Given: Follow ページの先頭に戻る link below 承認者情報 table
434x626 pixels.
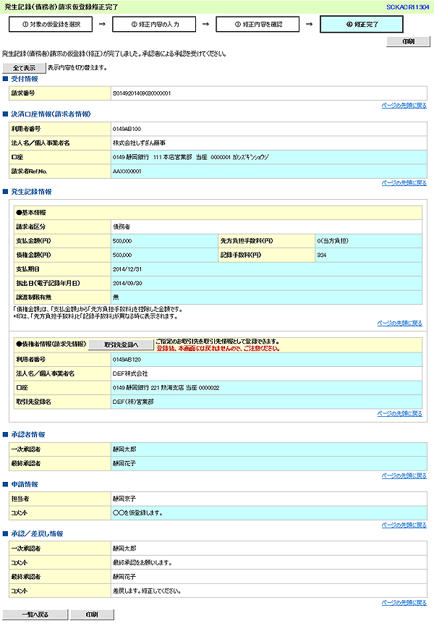Looking at the screenshot, I should pos(404,475).
